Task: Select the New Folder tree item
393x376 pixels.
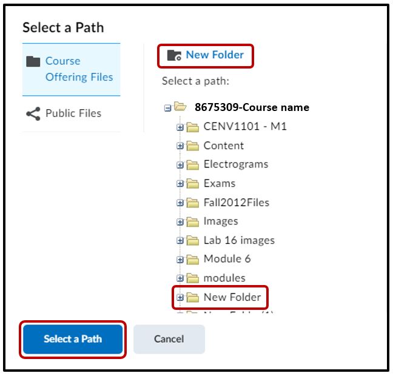Action: tap(232, 297)
